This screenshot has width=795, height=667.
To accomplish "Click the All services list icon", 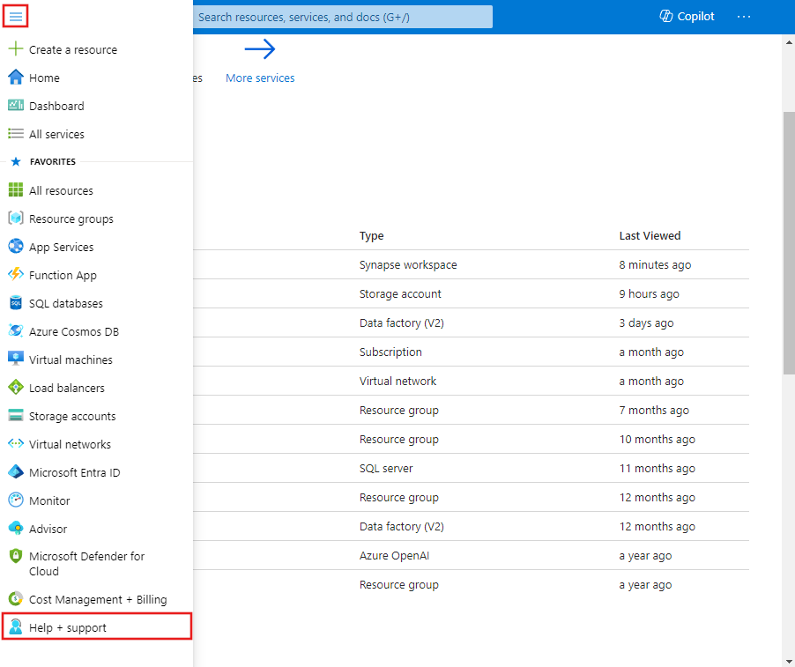I will 16,133.
